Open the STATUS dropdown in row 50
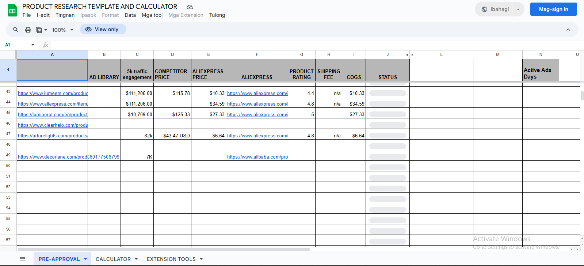584x266 pixels. pyautogui.click(x=388, y=167)
